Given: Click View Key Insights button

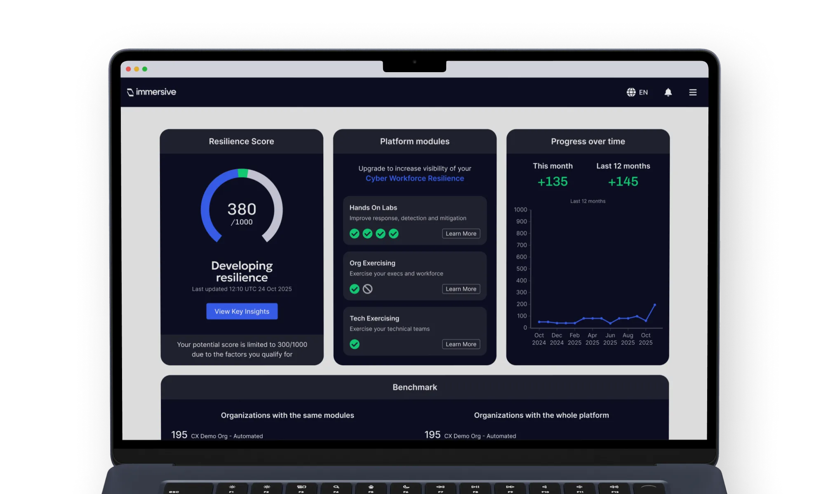Looking at the screenshot, I should pyautogui.click(x=242, y=311).
